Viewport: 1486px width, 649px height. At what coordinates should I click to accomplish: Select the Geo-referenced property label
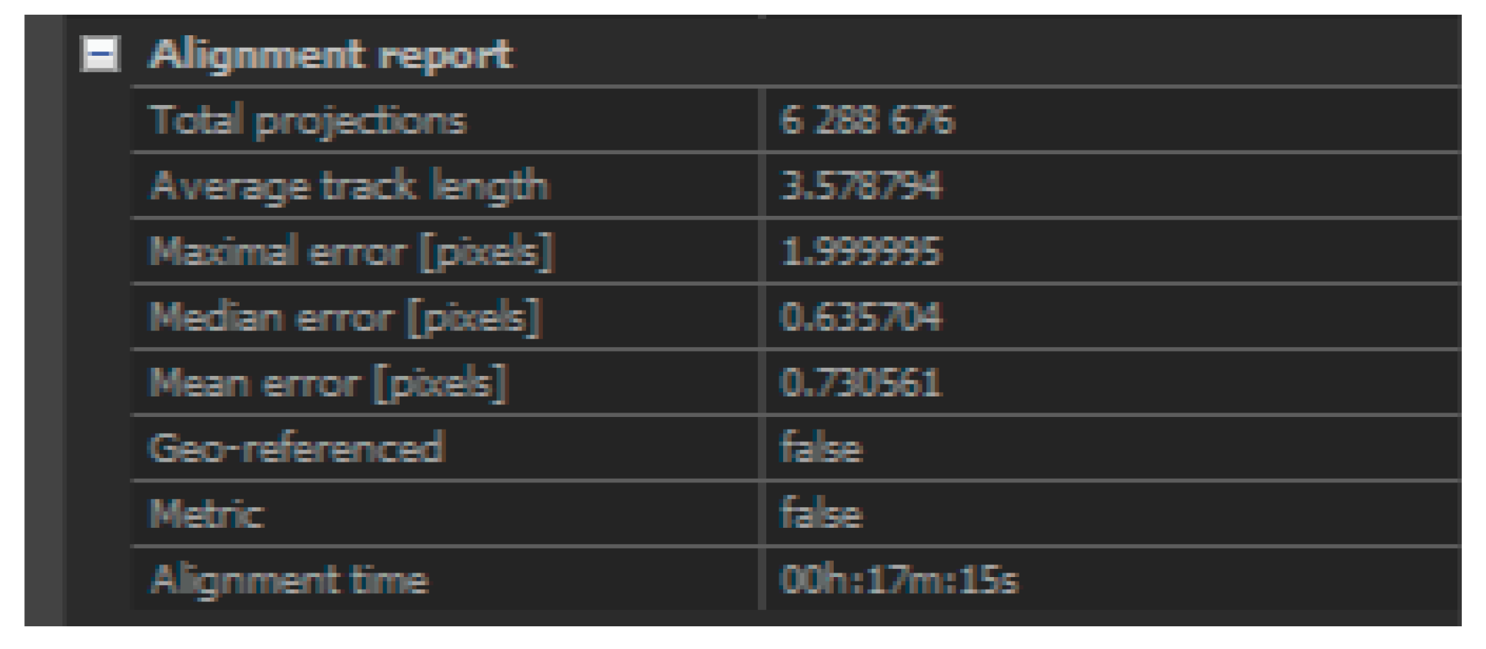[x=297, y=448]
